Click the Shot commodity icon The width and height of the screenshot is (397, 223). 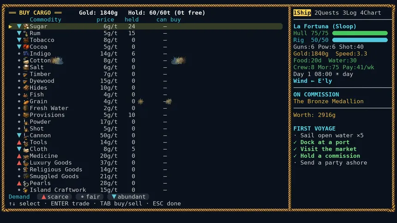[x=26, y=129]
